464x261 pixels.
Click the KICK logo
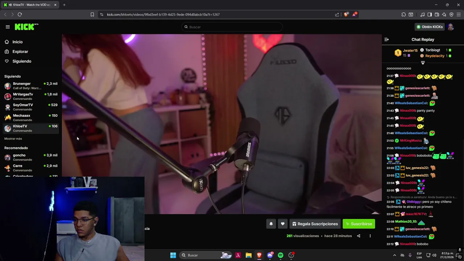click(26, 27)
